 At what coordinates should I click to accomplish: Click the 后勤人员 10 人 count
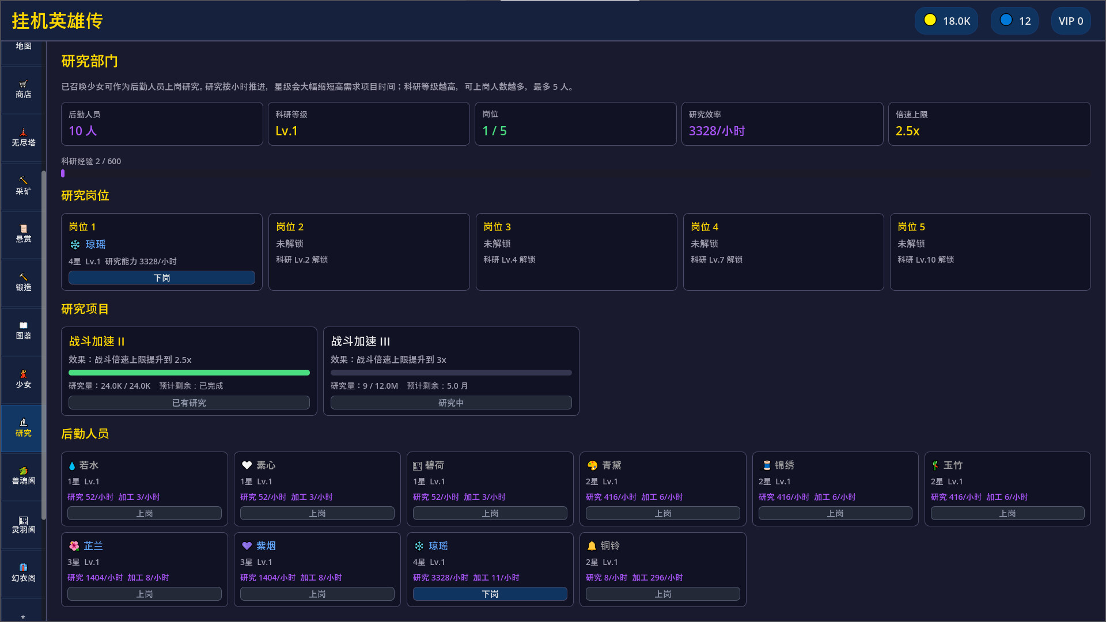click(x=82, y=131)
